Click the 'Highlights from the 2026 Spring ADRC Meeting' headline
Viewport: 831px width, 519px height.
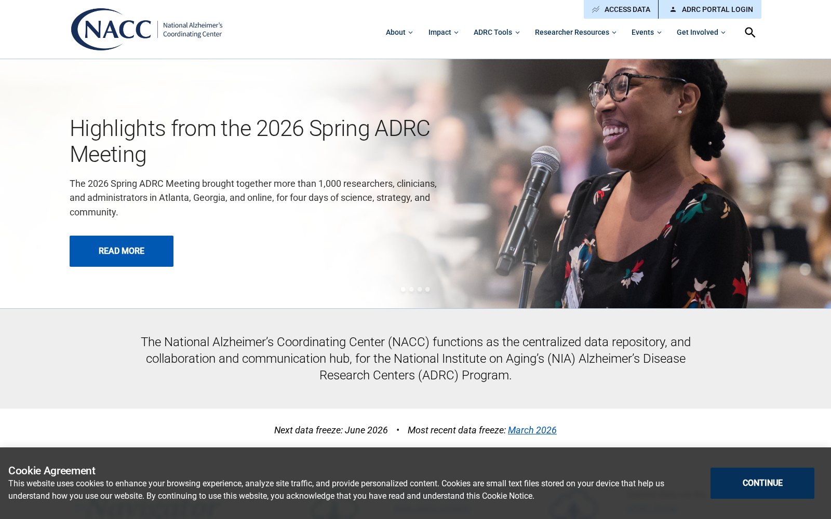(250, 141)
